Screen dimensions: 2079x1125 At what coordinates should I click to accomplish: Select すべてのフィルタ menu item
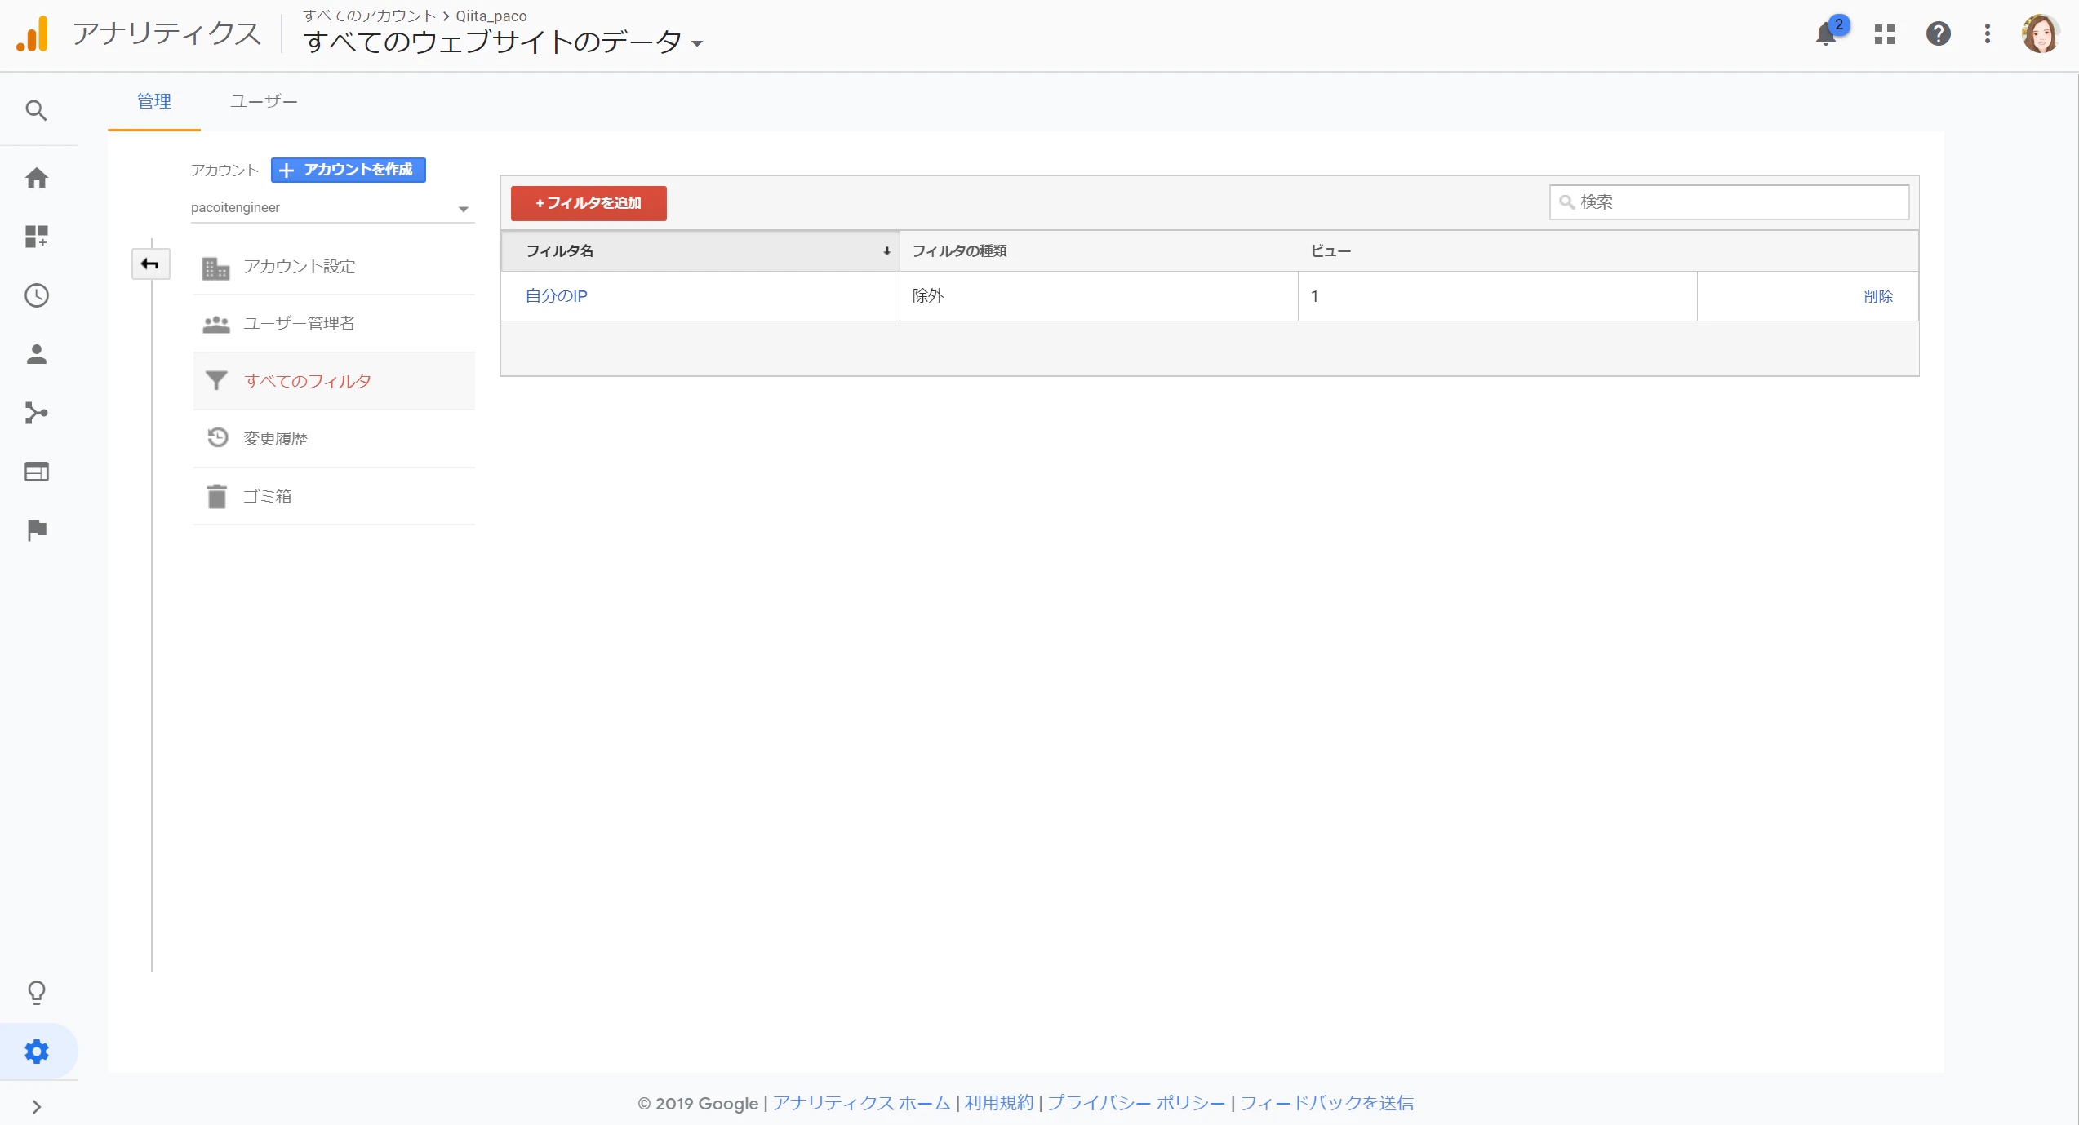tap(335, 381)
